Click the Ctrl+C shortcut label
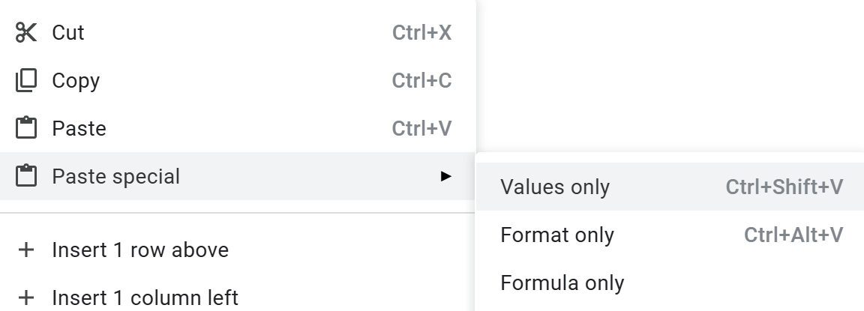 (x=421, y=81)
